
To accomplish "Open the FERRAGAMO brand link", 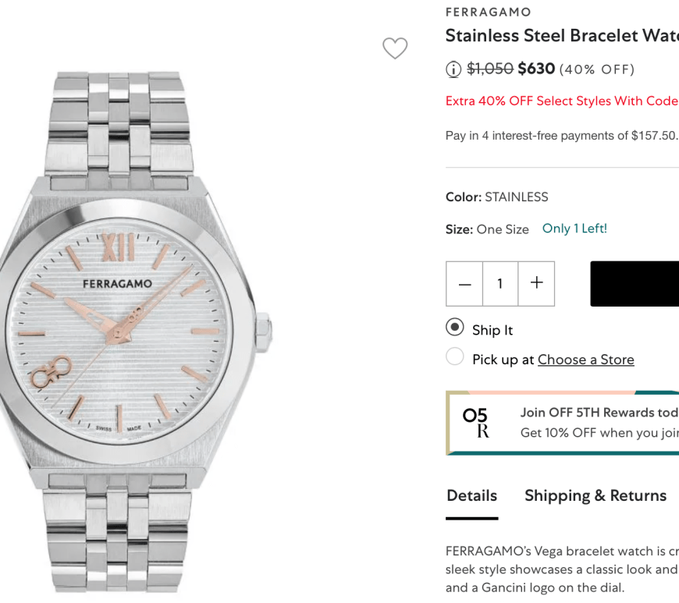I will coord(488,12).
